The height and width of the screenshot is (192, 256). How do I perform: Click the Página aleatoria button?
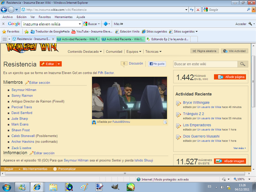[204, 51]
